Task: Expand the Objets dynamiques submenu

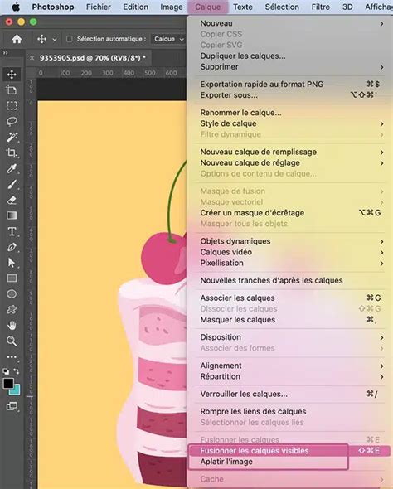Action: tap(381, 242)
